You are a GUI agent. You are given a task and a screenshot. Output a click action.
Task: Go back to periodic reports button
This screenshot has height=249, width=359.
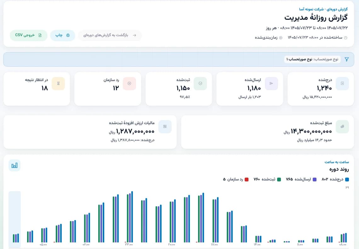coord(110,35)
